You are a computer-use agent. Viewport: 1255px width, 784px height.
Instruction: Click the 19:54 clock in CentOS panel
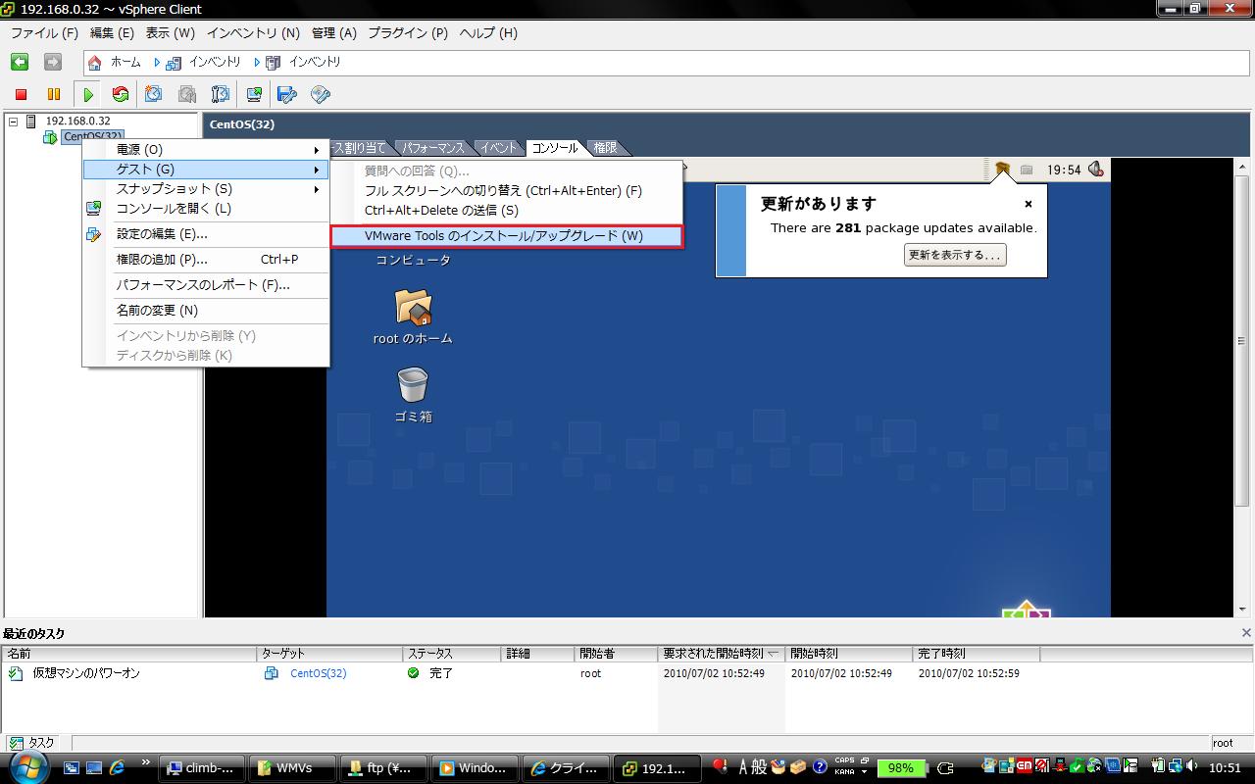[1064, 170]
